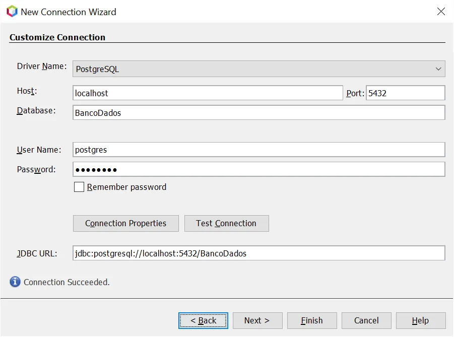Click the Port field showing 5432
The image size is (454, 337).
405,93
